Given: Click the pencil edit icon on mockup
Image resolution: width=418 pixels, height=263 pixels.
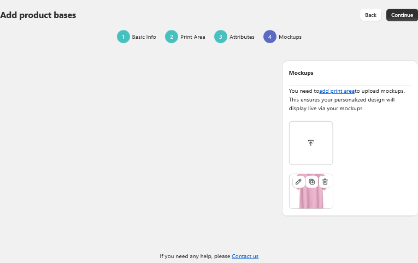Looking at the screenshot, I should point(298,182).
